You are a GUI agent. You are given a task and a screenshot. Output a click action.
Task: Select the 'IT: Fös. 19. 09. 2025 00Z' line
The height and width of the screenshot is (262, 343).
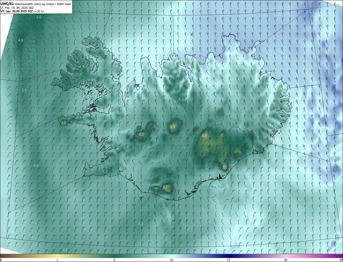click(x=17, y=8)
